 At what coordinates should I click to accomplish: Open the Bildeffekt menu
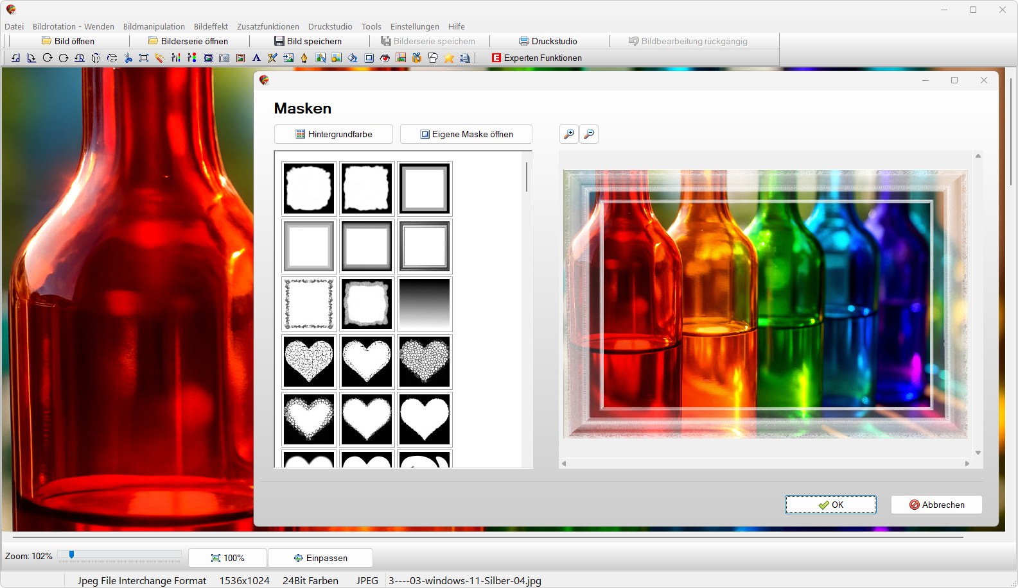point(211,26)
